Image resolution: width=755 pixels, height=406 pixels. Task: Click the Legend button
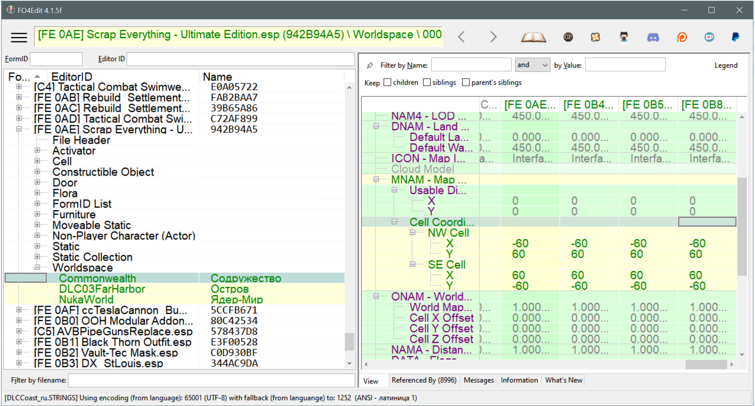(725, 65)
